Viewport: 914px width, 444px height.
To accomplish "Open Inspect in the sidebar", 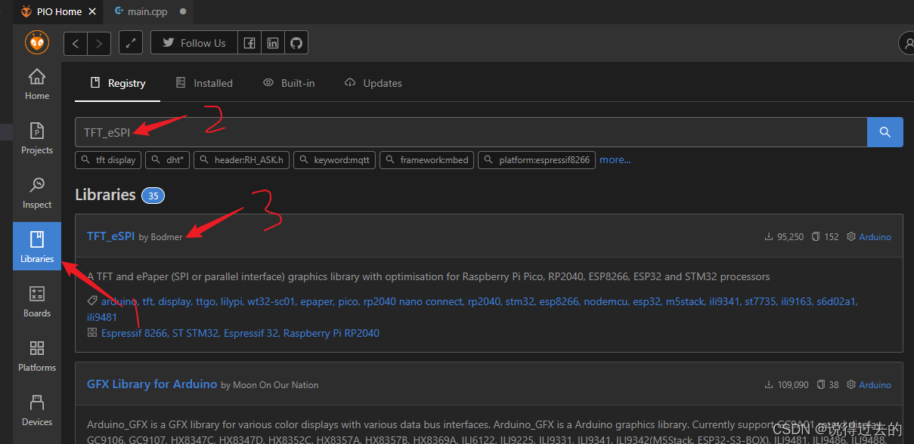I will [x=37, y=193].
